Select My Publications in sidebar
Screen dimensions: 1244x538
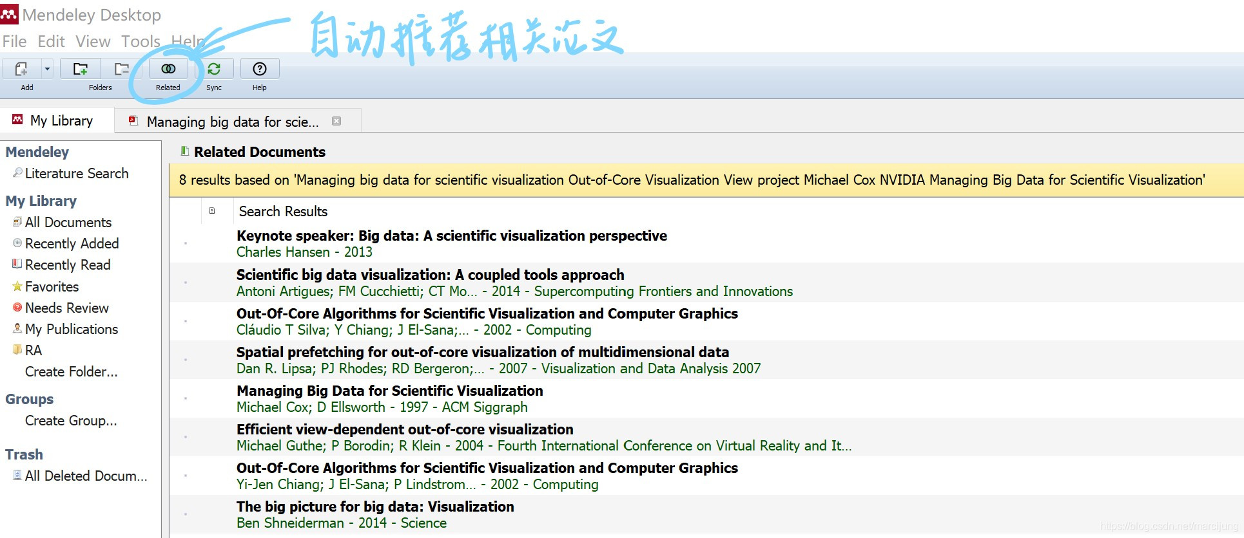(71, 329)
